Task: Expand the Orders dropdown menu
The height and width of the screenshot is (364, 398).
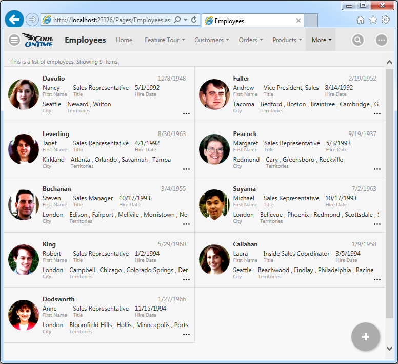Action: [x=250, y=40]
